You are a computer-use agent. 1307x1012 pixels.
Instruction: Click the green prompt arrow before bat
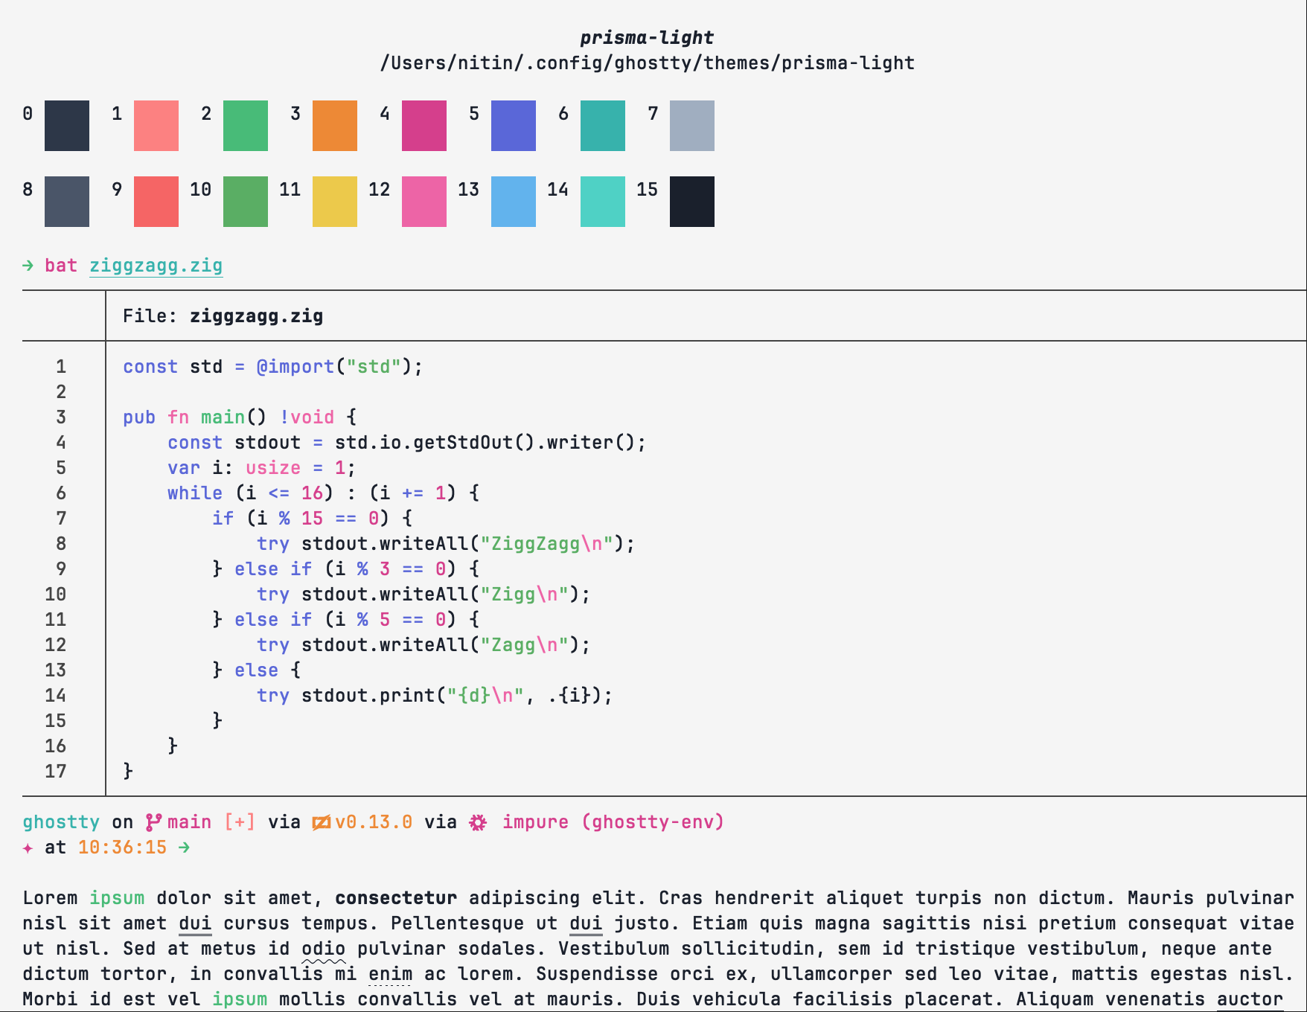point(28,266)
